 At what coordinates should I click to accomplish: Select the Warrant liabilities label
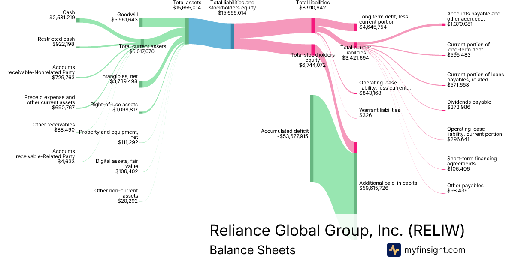coord(379,113)
